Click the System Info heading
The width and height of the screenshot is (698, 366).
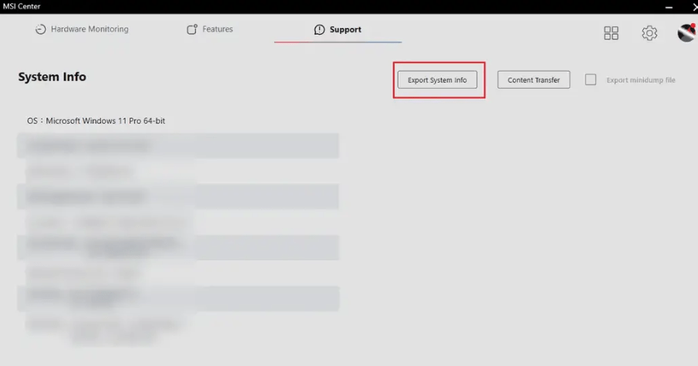click(x=52, y=77)
